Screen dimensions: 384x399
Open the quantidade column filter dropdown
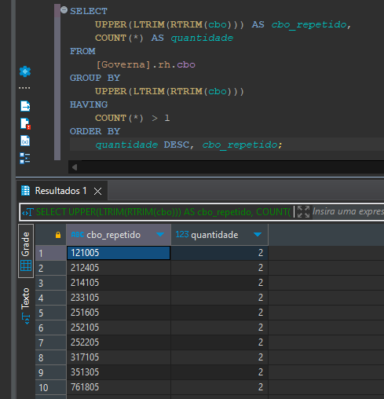[x=258, y=234]
